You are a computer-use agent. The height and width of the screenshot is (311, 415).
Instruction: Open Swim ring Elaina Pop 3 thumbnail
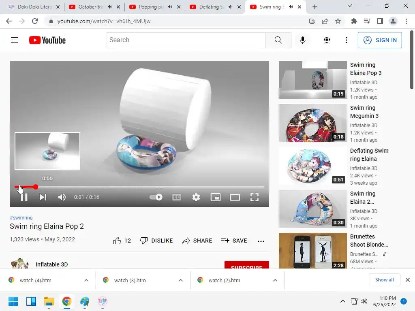click(312, 80)
